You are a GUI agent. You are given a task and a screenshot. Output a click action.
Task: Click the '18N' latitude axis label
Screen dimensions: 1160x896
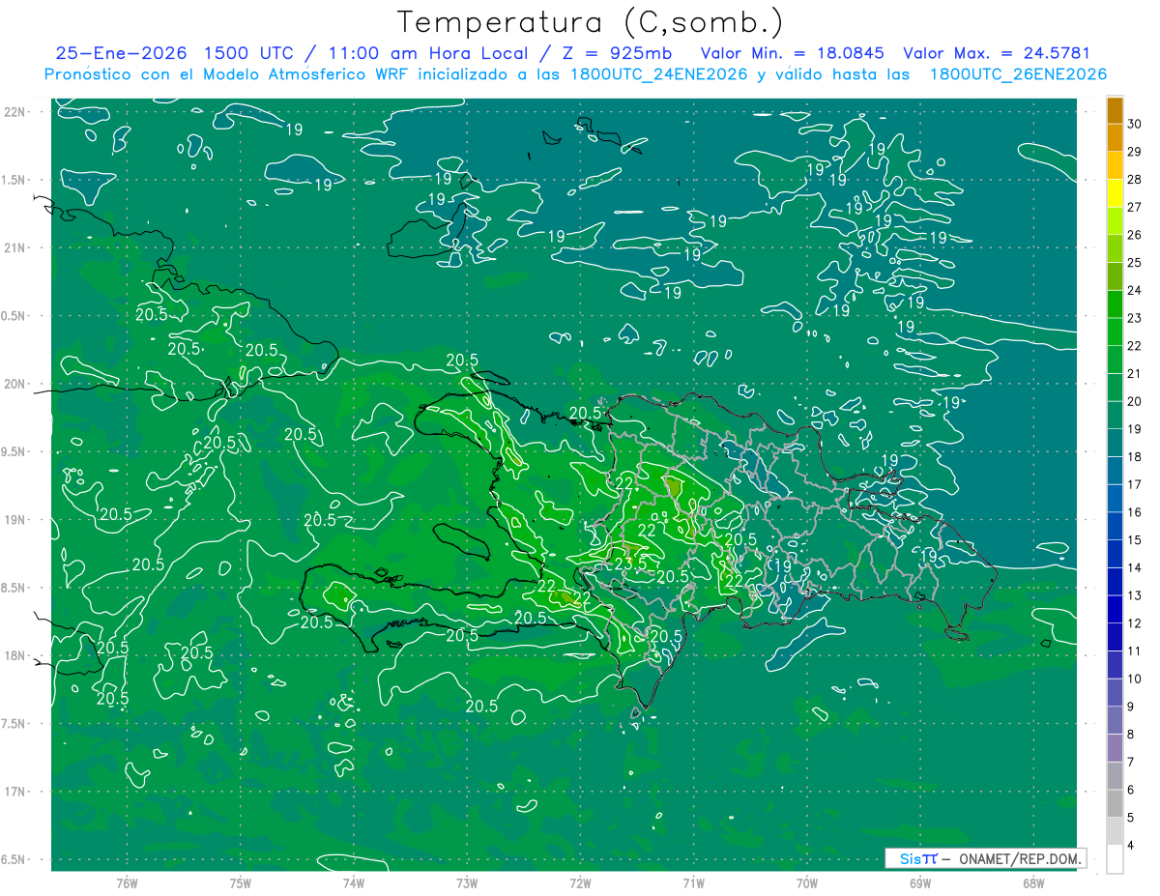[x=15, y=655]
